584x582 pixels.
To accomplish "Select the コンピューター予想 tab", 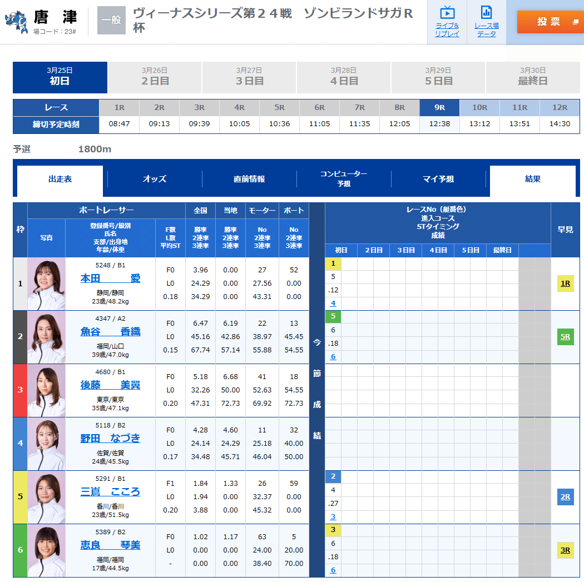I will tap(344, 179).
